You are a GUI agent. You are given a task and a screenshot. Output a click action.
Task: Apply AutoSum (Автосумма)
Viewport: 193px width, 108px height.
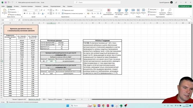[152, 9]
